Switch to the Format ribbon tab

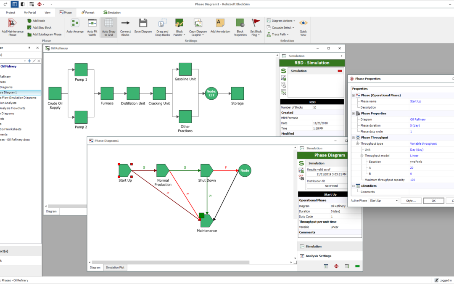(x=88, y=13)
